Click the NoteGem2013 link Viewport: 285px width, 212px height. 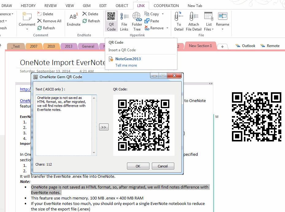tap(128, 59)
